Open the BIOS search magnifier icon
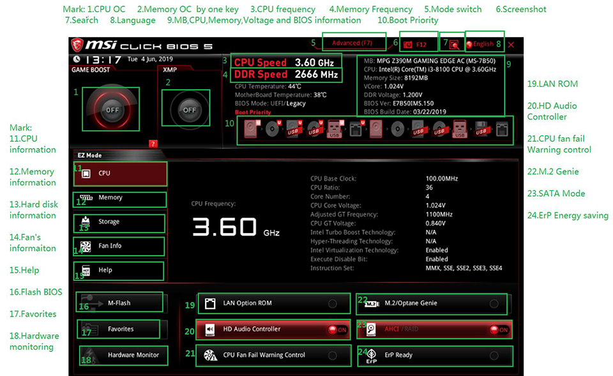The image size is (613, 376). 454,44
